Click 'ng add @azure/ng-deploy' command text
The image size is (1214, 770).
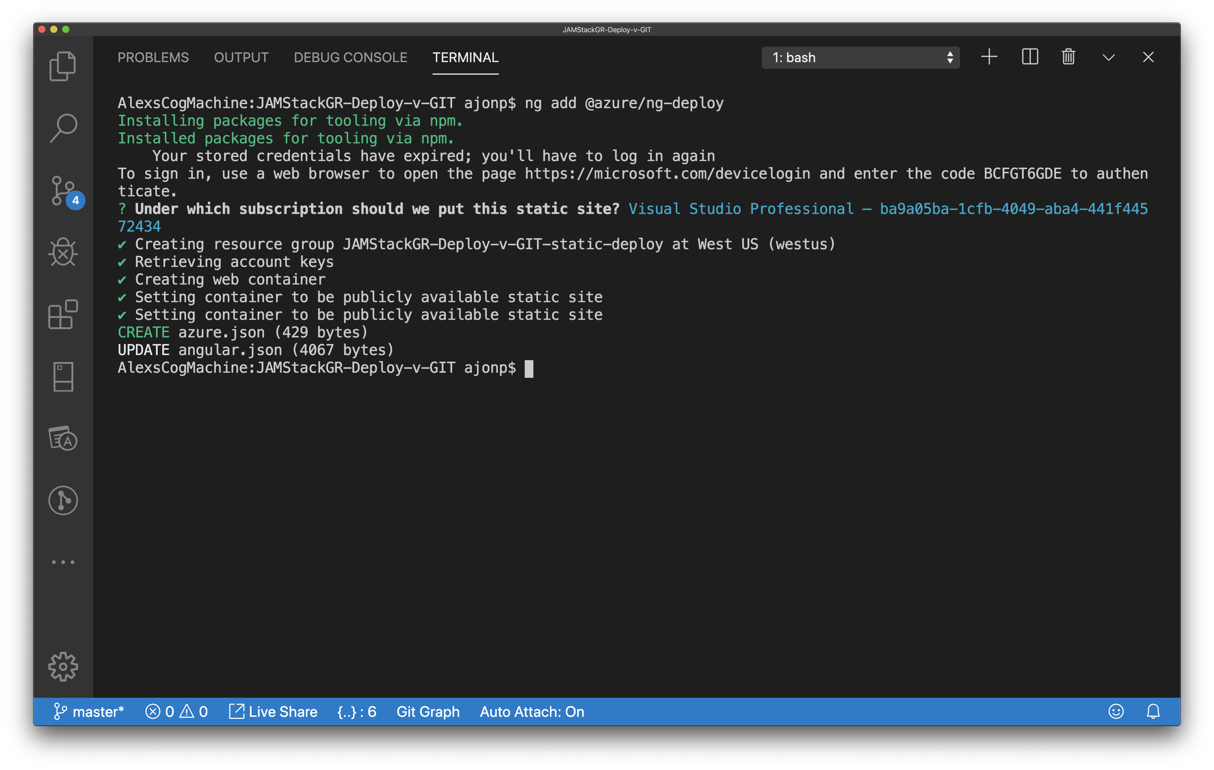[x=624, y=103]
